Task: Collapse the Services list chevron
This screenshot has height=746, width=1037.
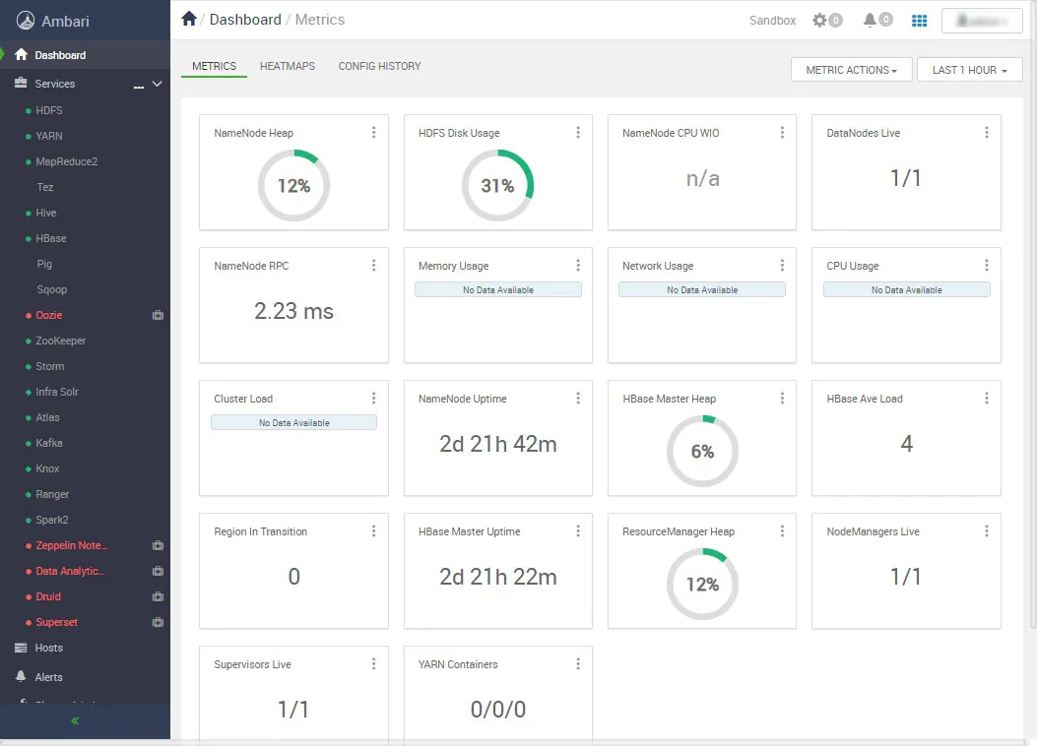Action: coord(157,84)
